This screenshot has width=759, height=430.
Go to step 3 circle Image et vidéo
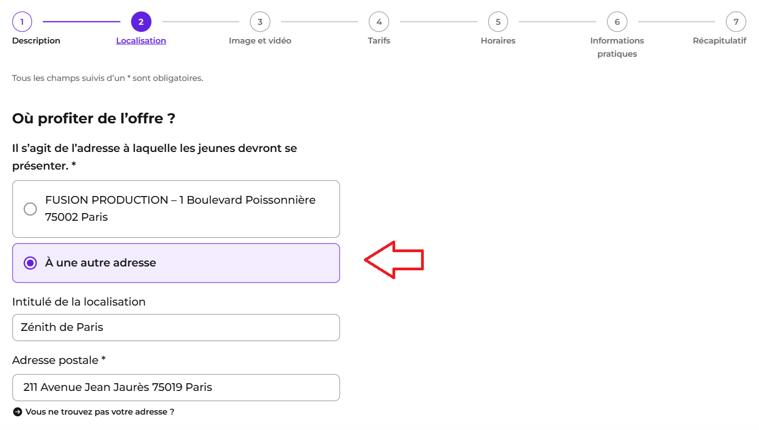pyautogui.click(x=260, y=22)
